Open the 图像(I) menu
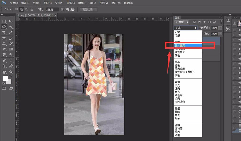241x141 pixels. coord(36,3)
